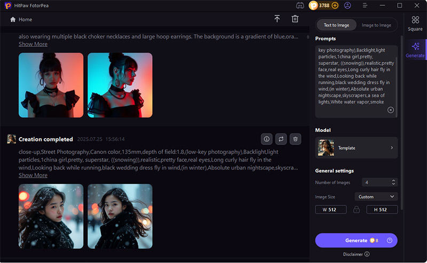
Task: Click the Home house icon
Action: (x=13, y=19)
